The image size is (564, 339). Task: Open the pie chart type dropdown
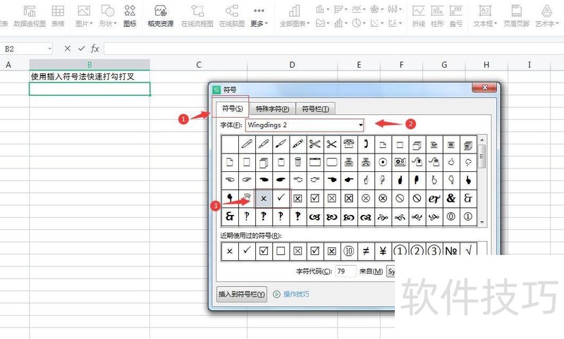coord(359,23)
